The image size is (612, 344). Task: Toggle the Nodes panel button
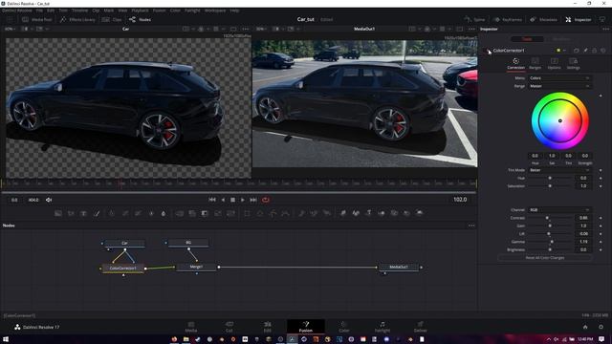140,19
